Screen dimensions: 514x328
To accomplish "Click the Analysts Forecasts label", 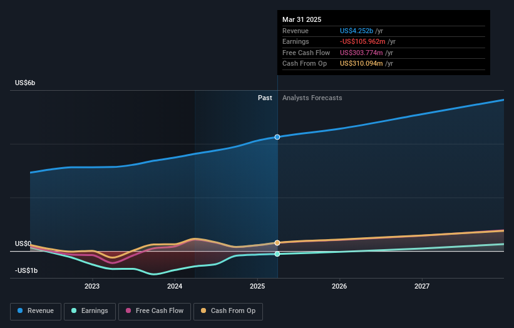I will coord(312,98).
